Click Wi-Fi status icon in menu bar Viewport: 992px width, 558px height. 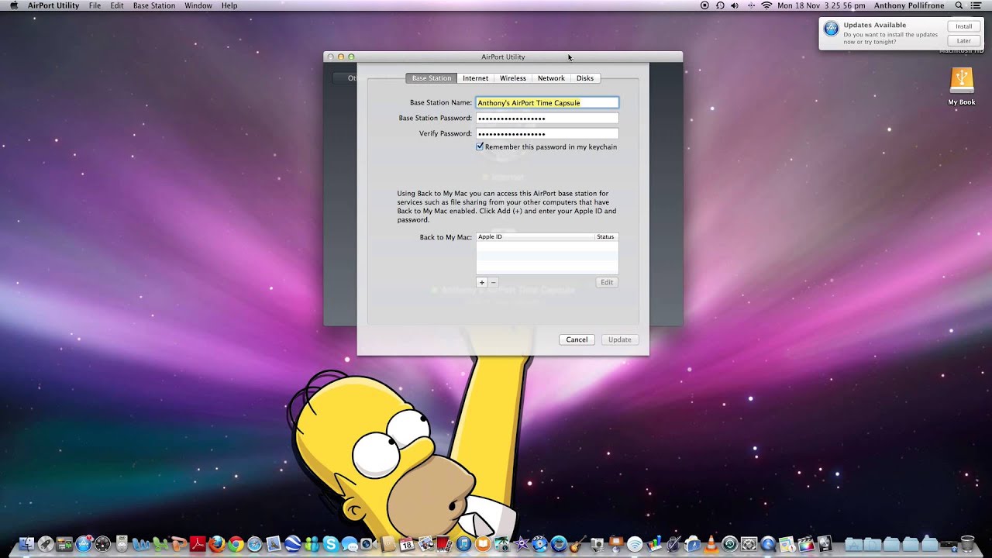click(x=766, y=5)
